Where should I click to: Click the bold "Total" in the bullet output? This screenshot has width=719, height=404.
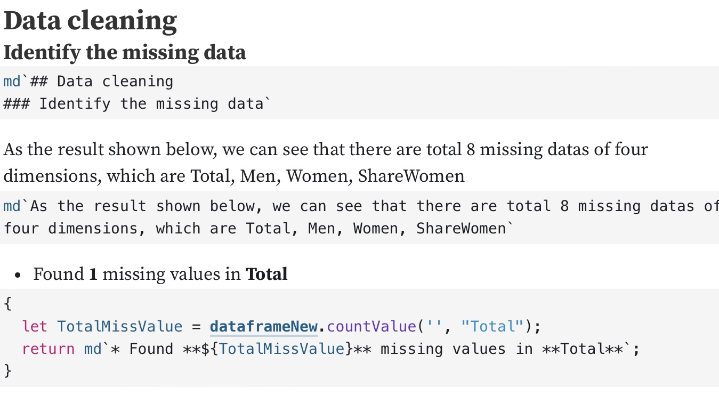point(266,274)
